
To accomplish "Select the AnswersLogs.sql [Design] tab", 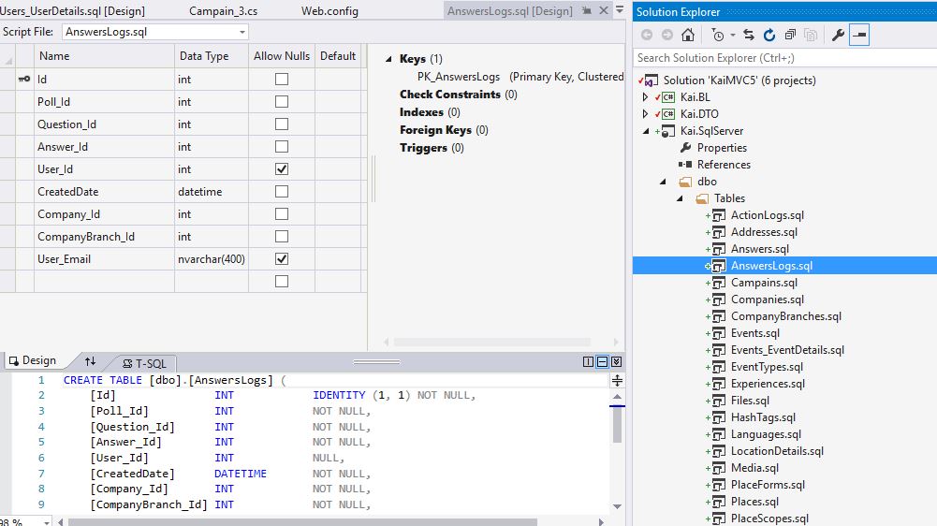I will 510,11.
